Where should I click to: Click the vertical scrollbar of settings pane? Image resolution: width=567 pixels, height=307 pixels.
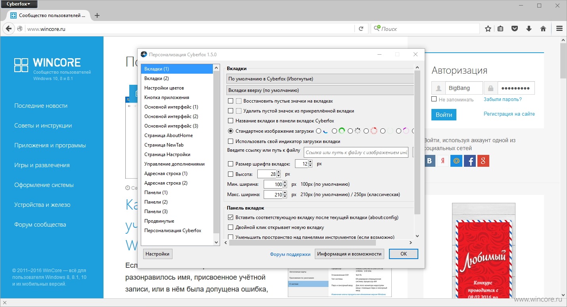coord(417,143)
